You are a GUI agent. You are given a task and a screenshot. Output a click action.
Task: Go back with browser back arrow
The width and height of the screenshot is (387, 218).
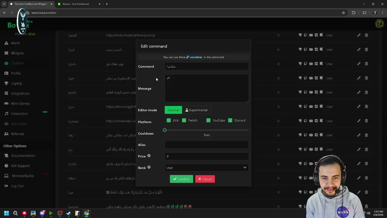(x=4, y=13)
